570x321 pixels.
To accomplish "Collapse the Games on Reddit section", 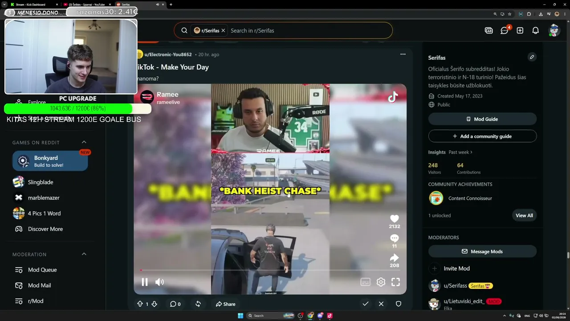I will pyautogui.click(x=84, y=142).
